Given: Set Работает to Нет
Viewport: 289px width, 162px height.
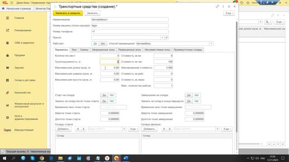Looking at the screenshot, I should point(103,44).
